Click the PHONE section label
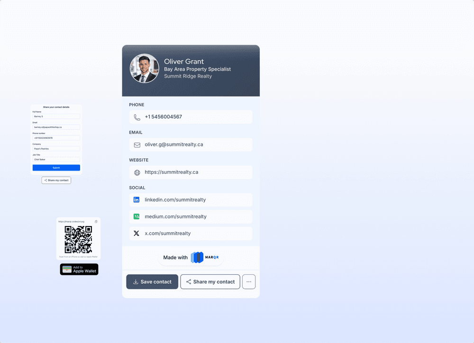 coord(137,105)
